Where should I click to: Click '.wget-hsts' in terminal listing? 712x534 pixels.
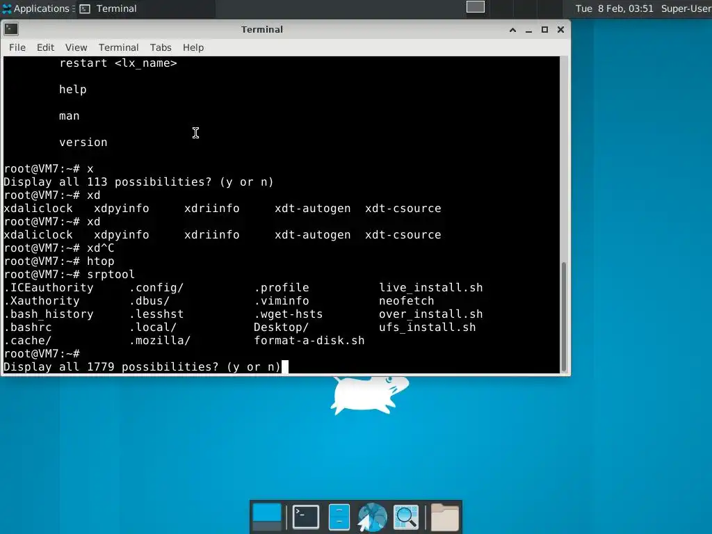coord(289,314)
